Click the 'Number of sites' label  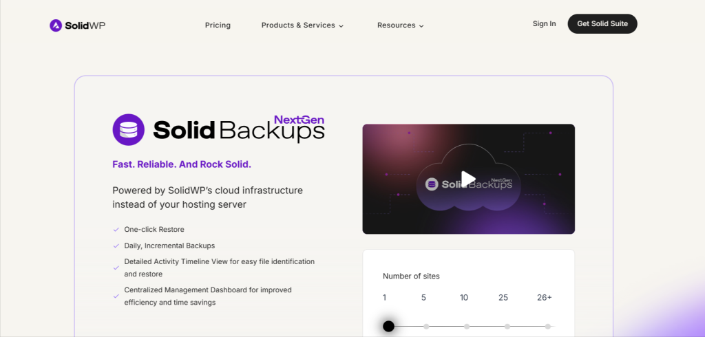point(411,276)
